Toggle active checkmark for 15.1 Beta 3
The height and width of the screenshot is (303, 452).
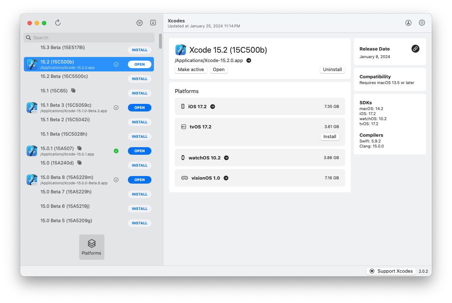[x=116, y=107]
